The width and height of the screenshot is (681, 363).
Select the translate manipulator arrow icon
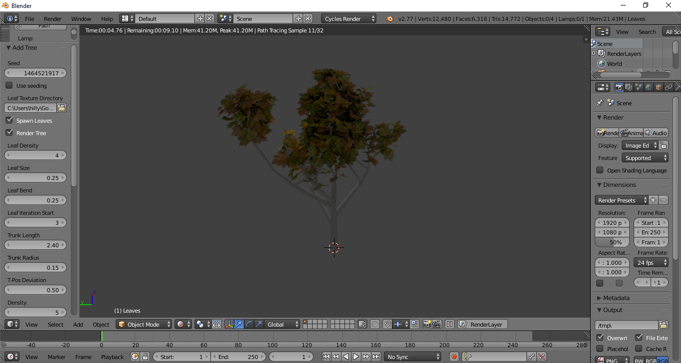tap(239, 324)
